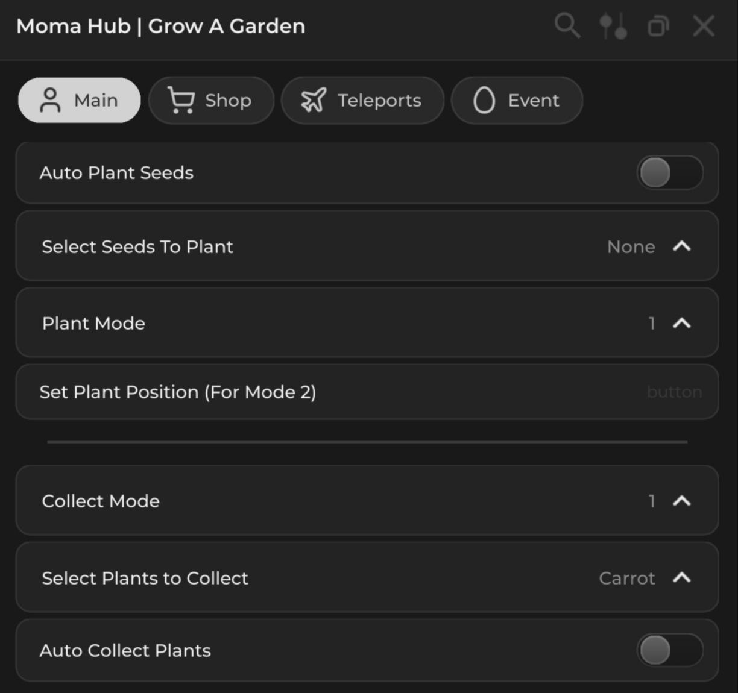Close the Moma Hub window

704,26
